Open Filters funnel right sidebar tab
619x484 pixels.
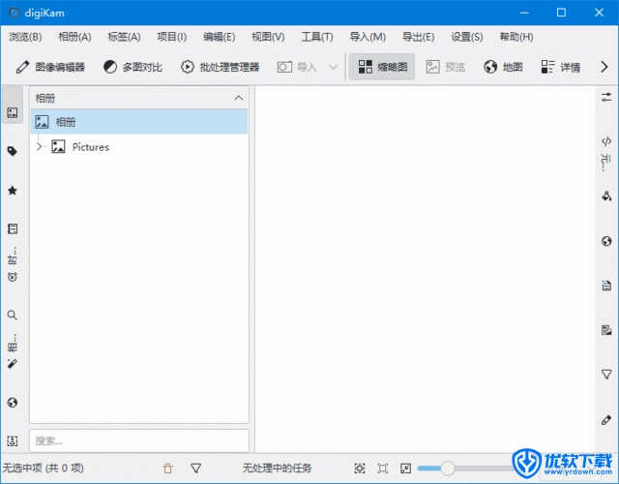606,375
